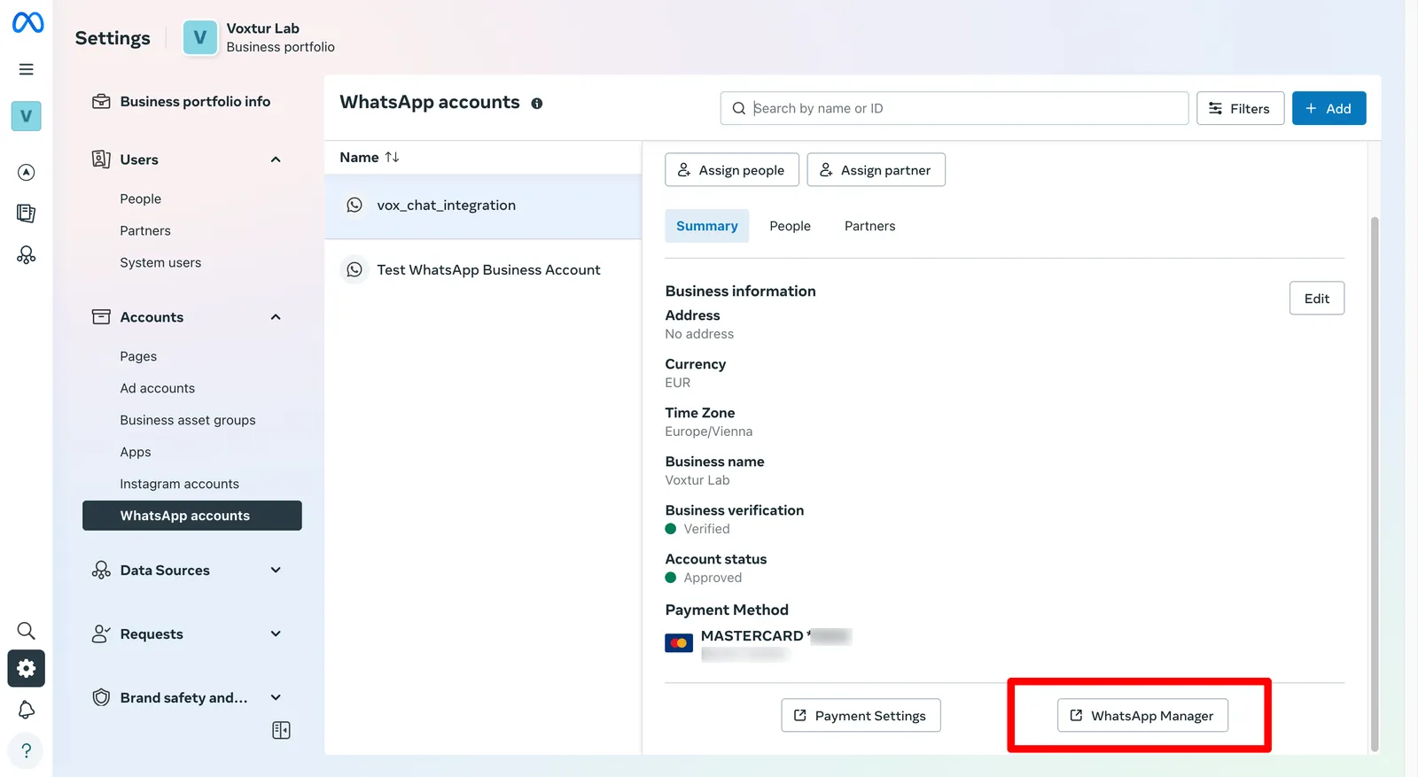Screen dimensions: 1418x777
Task: Edit the Business information
Action: (x=1317, y=299)
